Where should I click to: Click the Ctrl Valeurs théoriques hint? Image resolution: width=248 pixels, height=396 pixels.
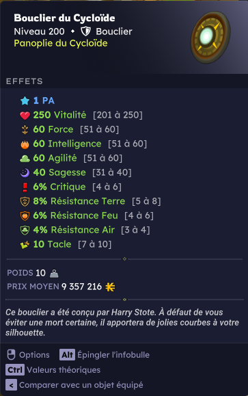[53, 370]
